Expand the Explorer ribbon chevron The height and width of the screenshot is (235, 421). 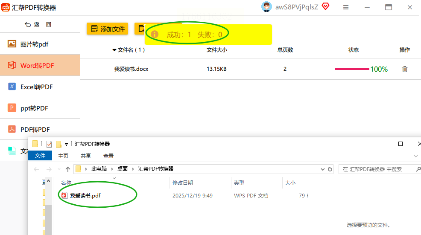point(415,156)
